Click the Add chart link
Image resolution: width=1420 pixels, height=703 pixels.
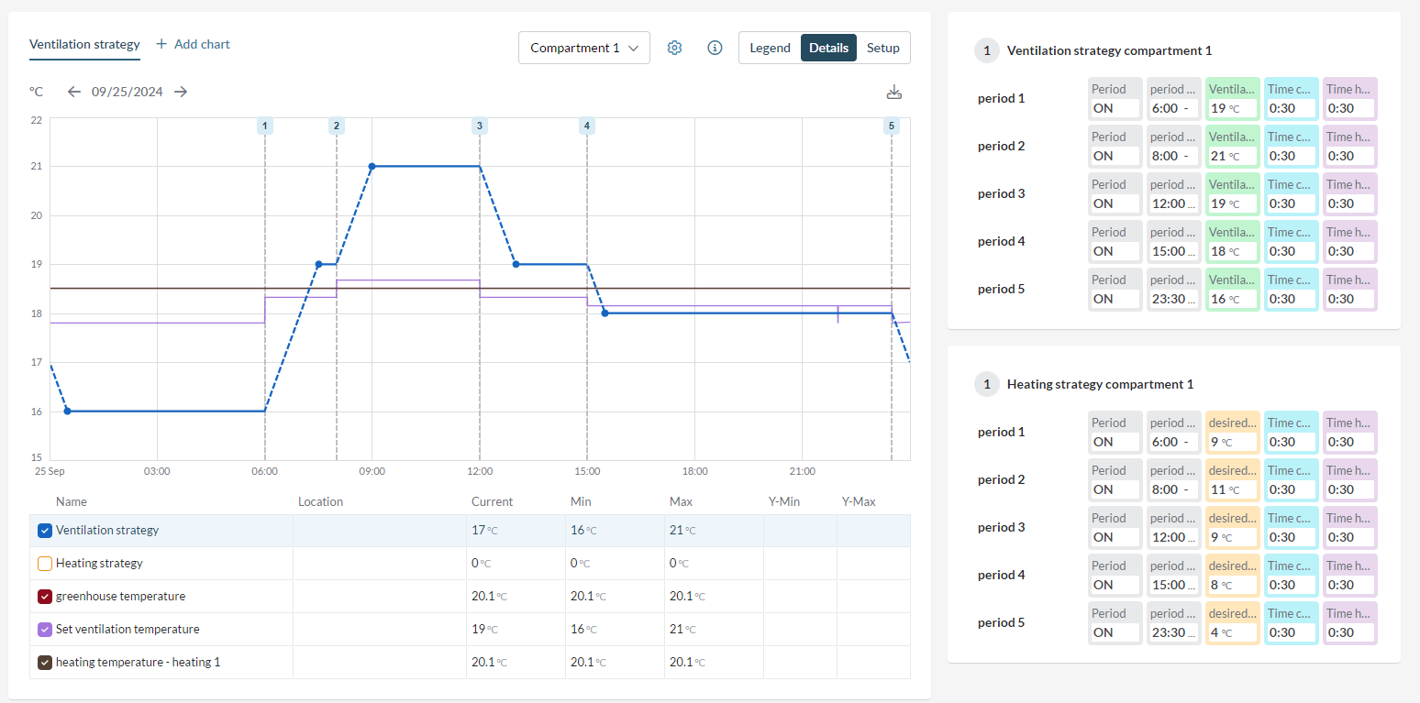pyautogui.click(x=201, y=44)
